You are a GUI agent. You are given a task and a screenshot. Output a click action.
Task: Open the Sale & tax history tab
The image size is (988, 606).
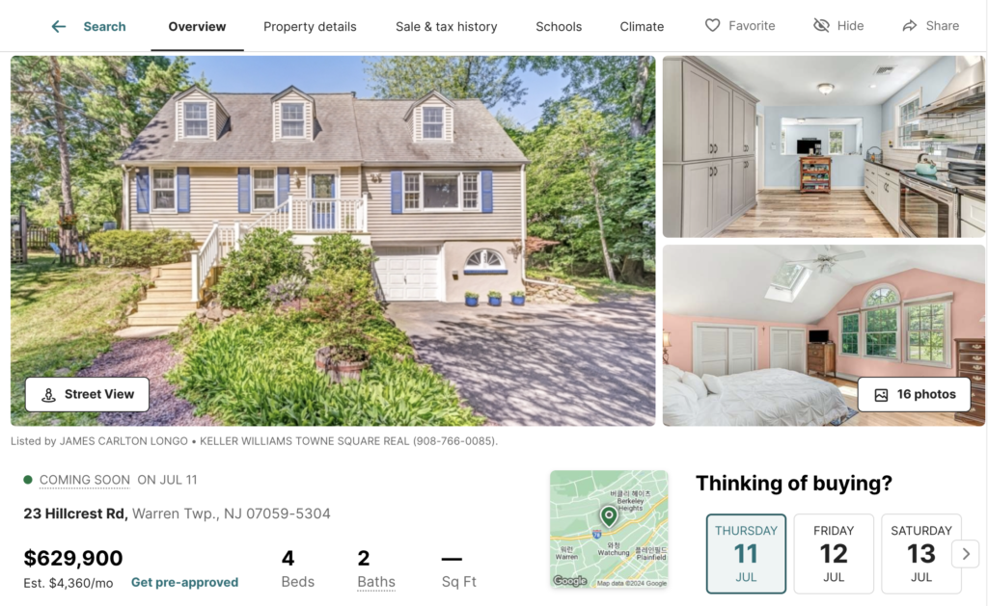click(x=446, y=26)
